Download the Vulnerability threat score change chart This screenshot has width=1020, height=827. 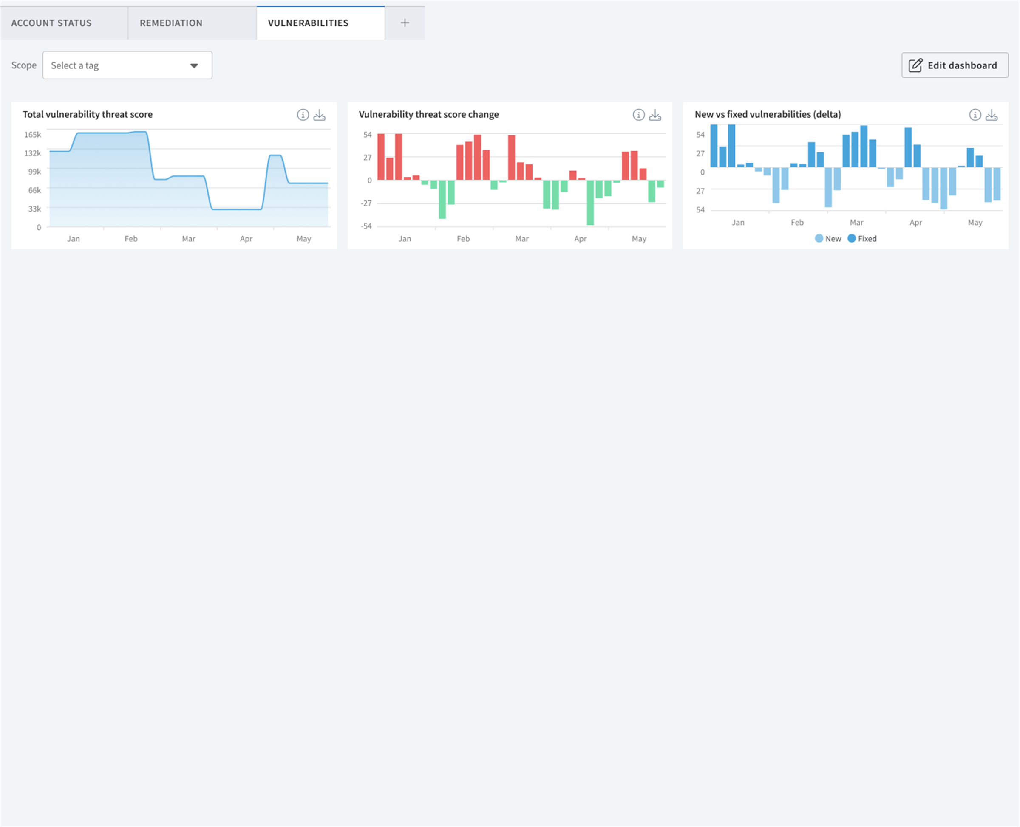(656, 115)
